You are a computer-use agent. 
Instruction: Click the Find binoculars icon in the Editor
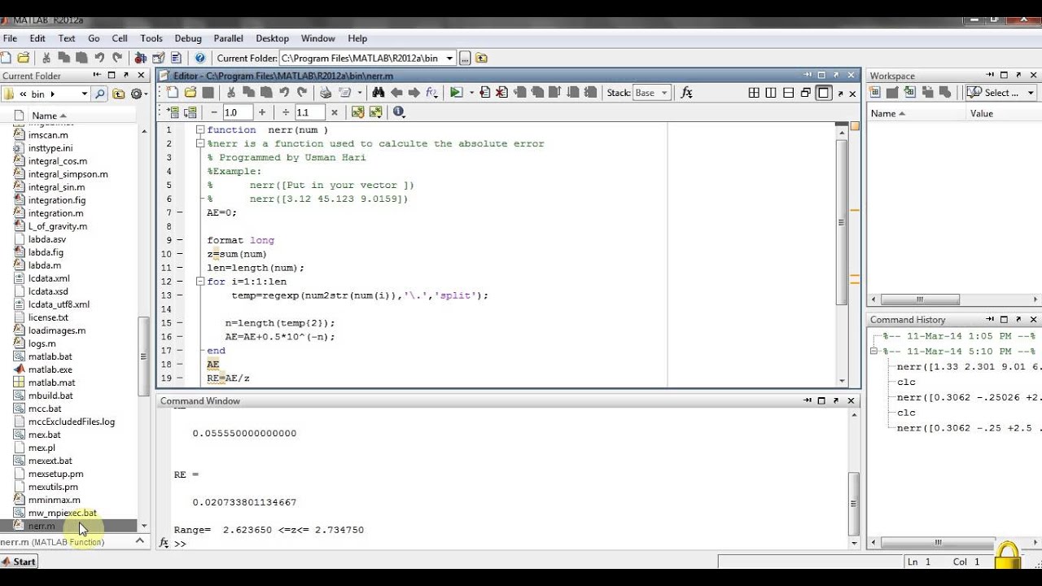pyautogui.click(x=378, y=93)
